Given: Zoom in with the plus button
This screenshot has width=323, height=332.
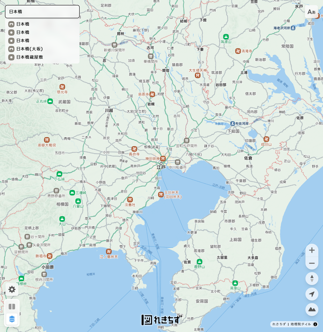Looking at the screenshot, I should 312,250.
